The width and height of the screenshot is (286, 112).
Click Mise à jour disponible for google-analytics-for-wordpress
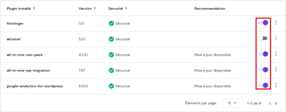click(213, 86)
